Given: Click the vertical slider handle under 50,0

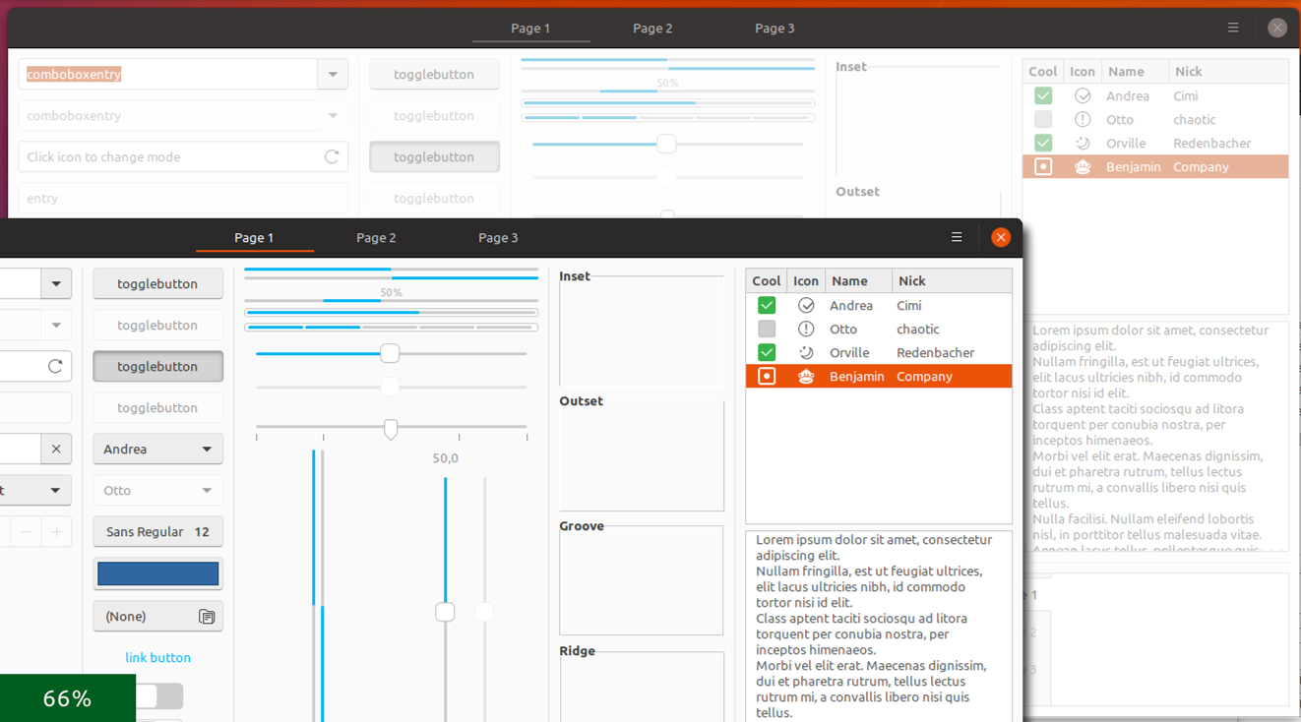Looking at the screenshot, I should coord(445,612).
